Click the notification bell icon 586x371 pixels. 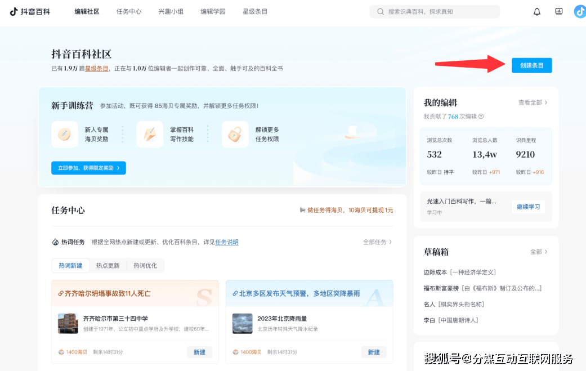click(537, 12)
